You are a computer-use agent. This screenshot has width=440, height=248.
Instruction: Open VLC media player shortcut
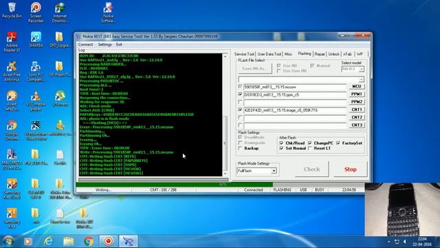(x=36, y=101)
